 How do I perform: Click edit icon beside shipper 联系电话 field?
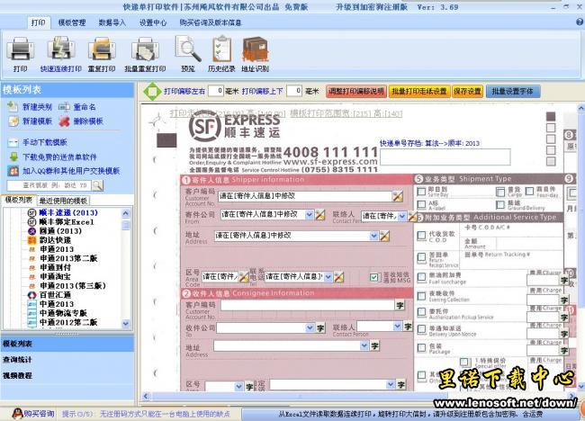pyautogui.click(x=338, y=277)
